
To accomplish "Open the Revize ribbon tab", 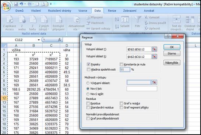I will [112, 11].
